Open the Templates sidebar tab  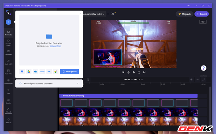pos(8,52)
